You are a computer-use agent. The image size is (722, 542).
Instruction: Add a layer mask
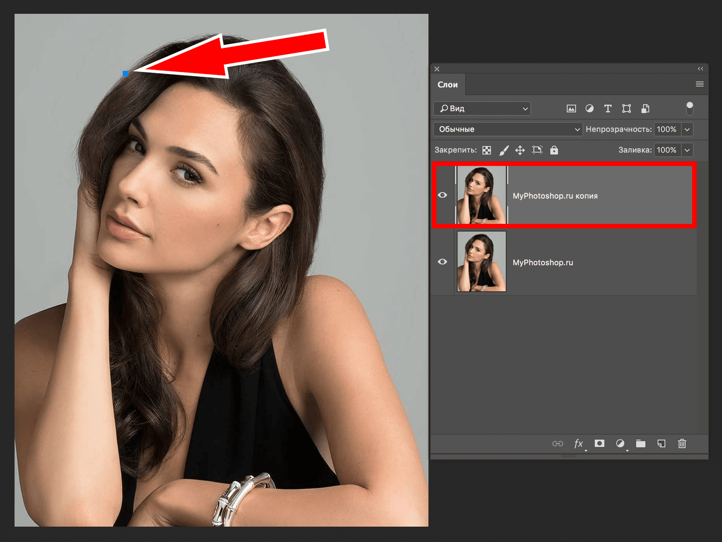(599, 444)
